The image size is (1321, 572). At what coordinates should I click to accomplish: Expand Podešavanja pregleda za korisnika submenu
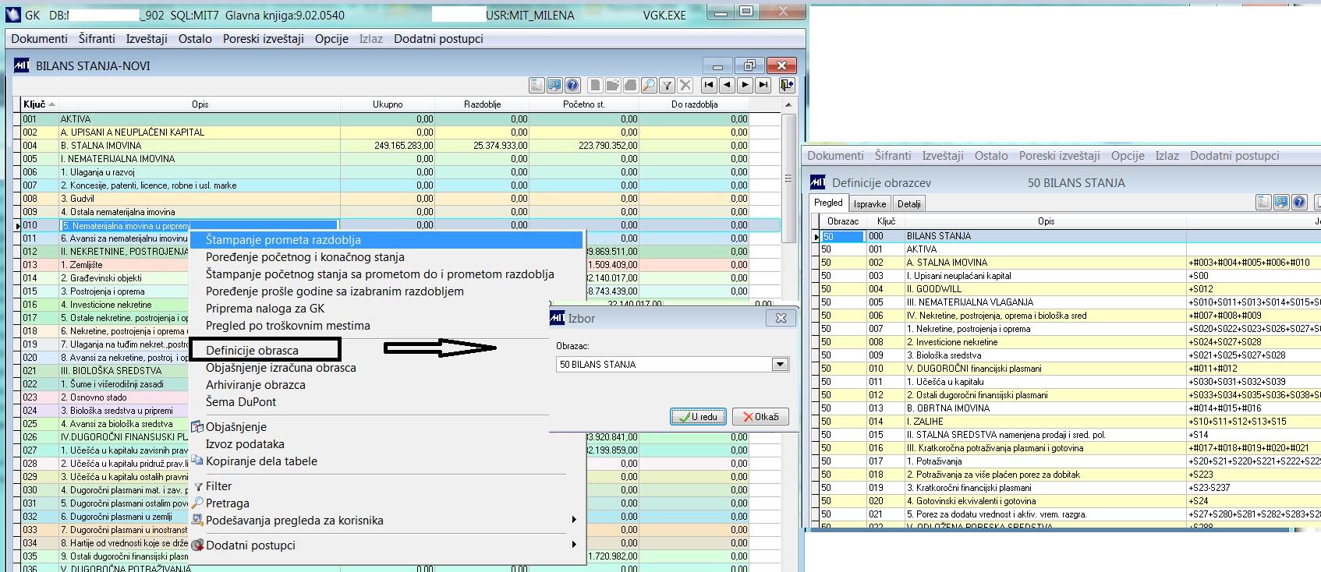click(386, 521)
